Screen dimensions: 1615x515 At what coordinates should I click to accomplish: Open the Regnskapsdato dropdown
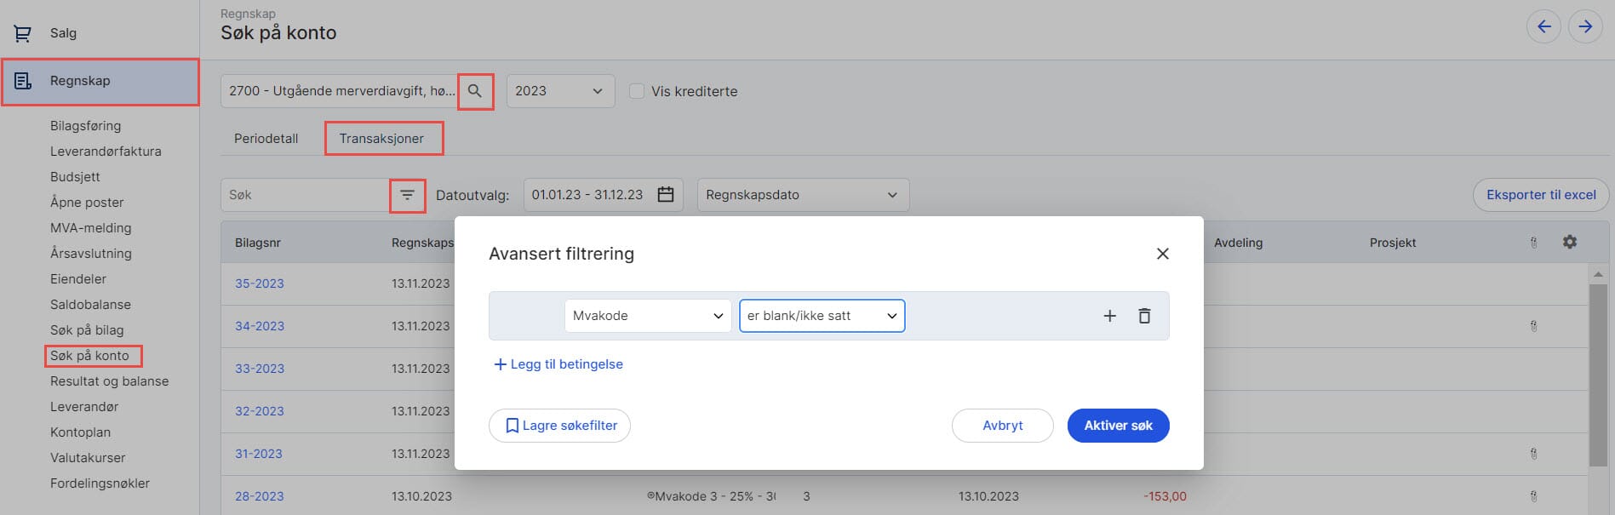(x=802, y=195)
